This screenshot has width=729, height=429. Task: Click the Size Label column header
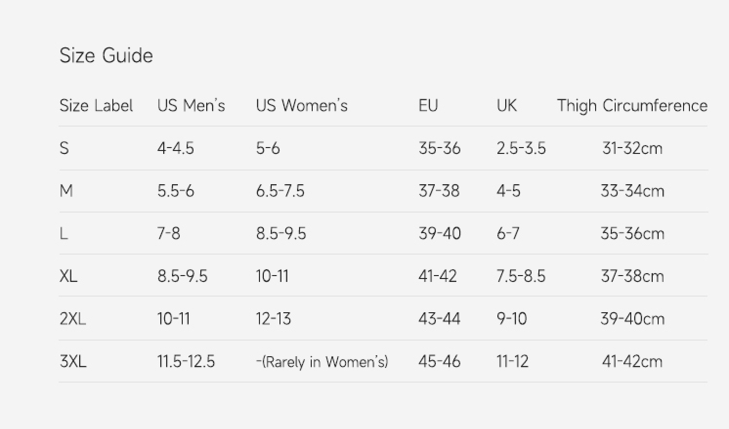[x=96, y=106]
